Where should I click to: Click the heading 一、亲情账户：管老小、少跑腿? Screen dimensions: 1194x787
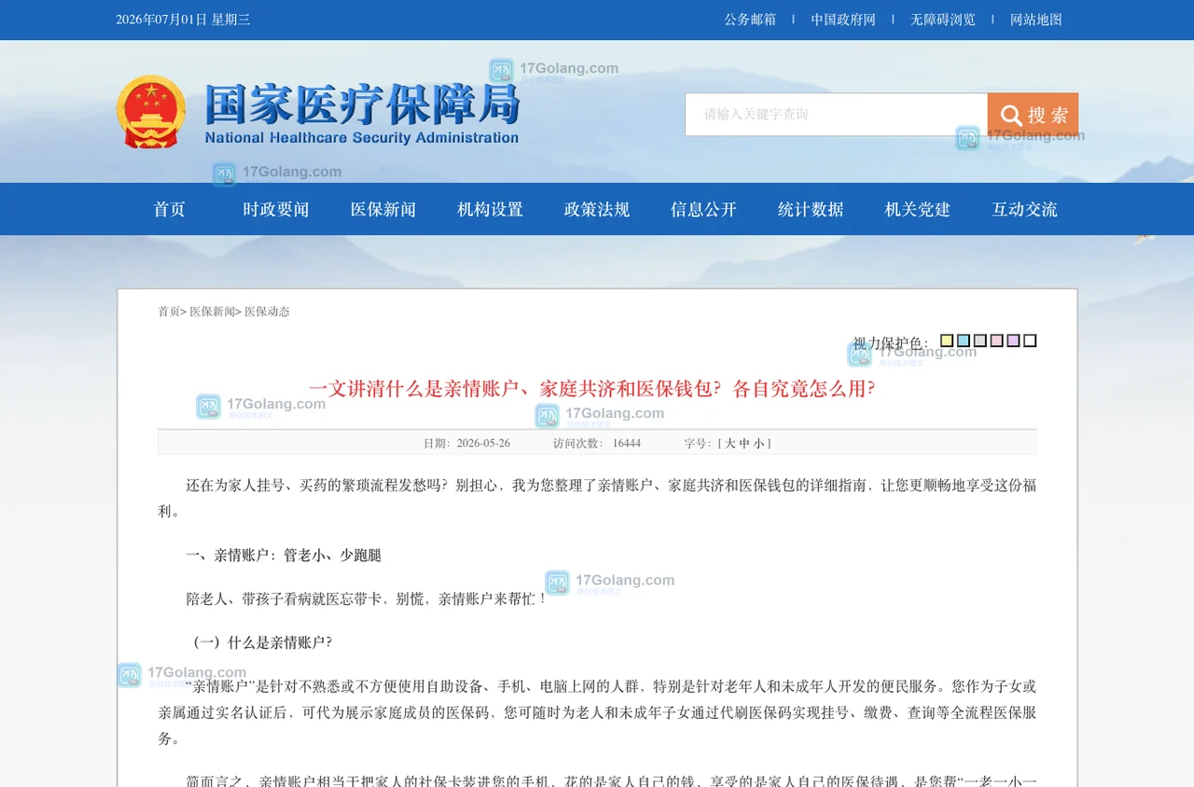(284, 555)
